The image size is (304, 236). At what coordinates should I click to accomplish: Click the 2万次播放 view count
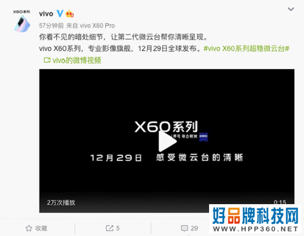tap(61, 203)
